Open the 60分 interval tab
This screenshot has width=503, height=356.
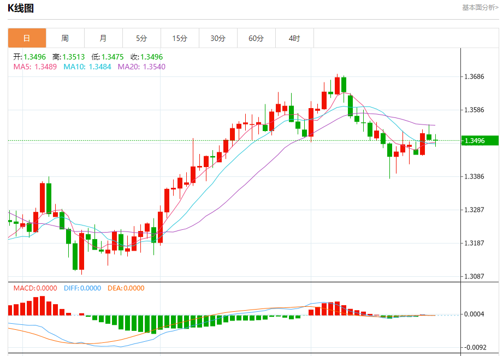tap(256, 38)
